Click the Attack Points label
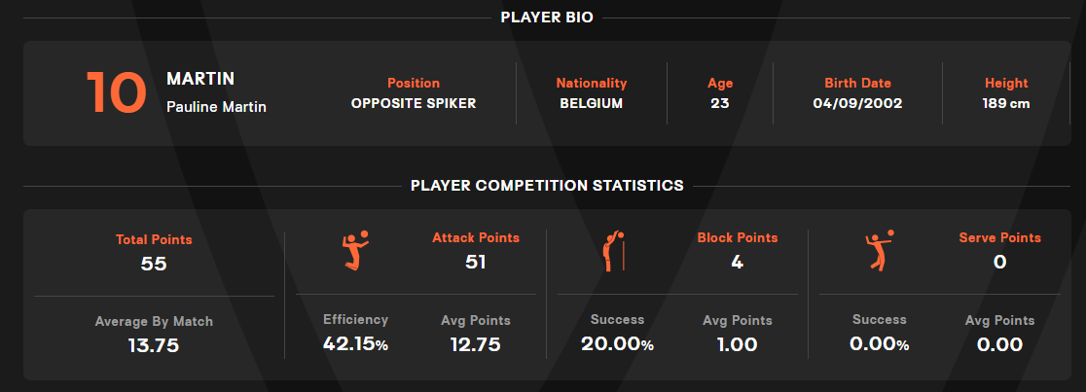This screenshot has width=1086, height=392. click(476, 237)
